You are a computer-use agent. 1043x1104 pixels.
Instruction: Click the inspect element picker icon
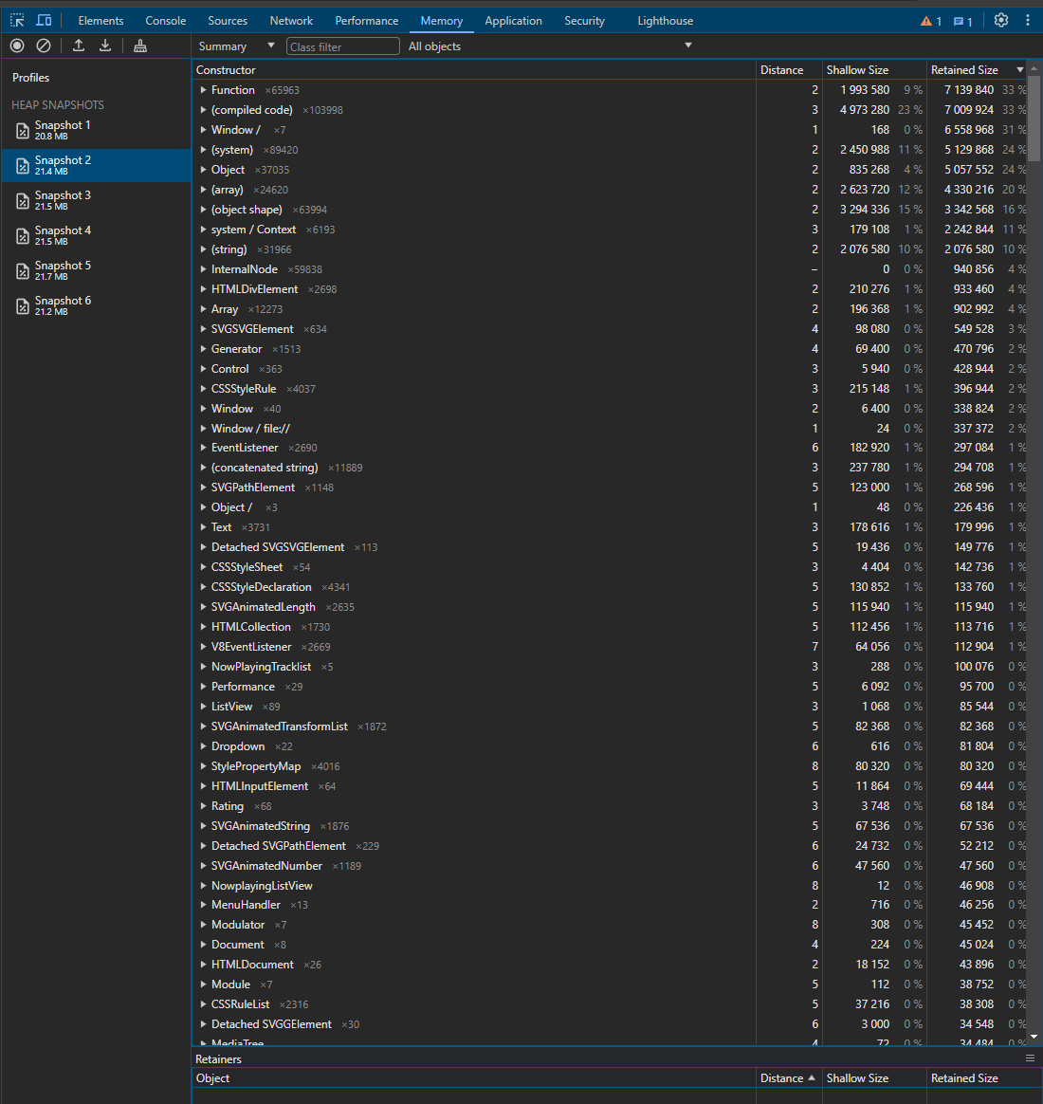[x=17, y=20]
